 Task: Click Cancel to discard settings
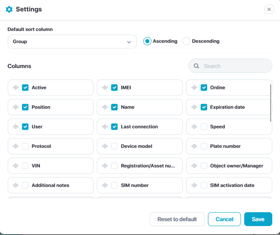pyautogui.click(x=224, y=219)
